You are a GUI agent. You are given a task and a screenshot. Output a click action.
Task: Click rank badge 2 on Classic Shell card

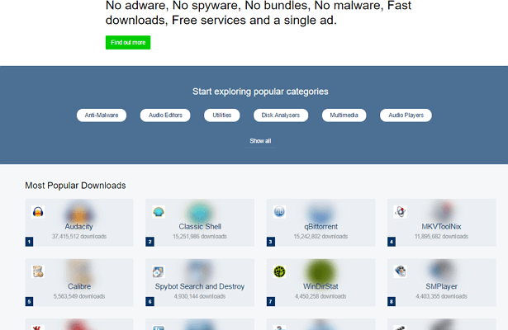click(x=150, y=242)
